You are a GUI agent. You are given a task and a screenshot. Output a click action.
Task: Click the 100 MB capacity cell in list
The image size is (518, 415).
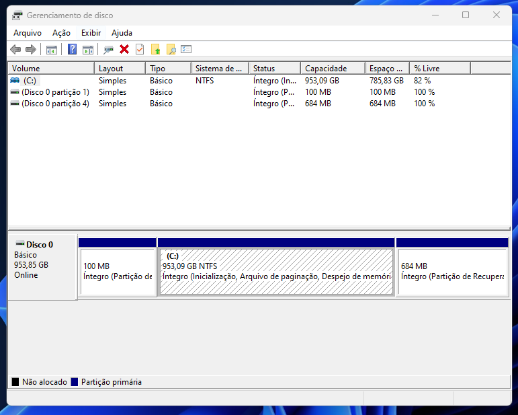tap(318, 92)
